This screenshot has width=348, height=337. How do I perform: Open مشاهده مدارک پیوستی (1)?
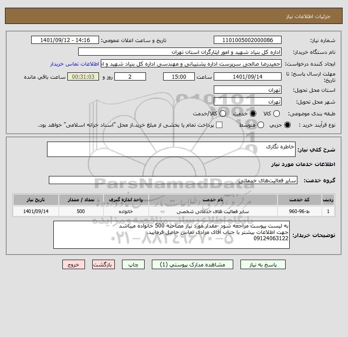pyautogui.click(x=193, y=265)
